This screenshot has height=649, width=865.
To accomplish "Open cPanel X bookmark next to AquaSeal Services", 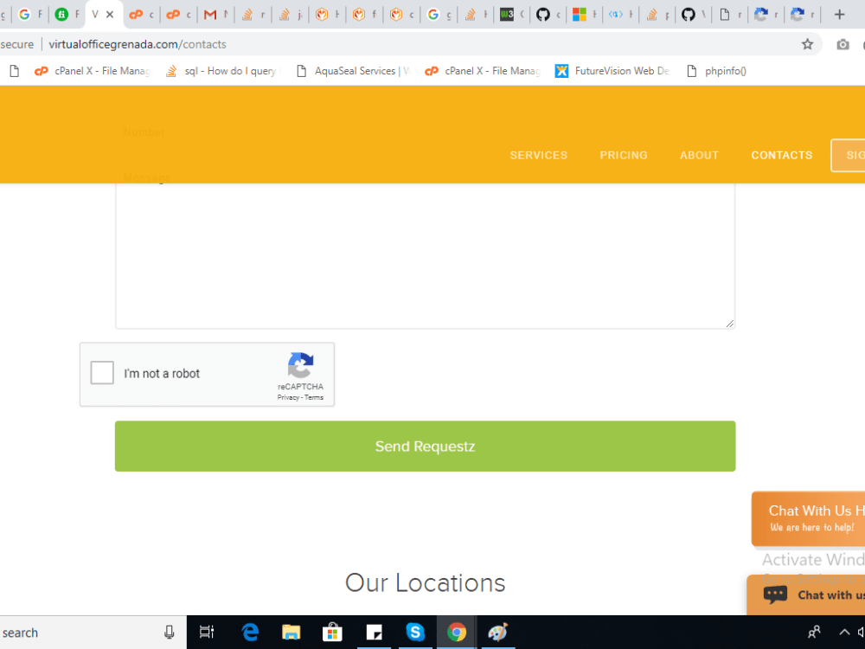I will 482,71.
